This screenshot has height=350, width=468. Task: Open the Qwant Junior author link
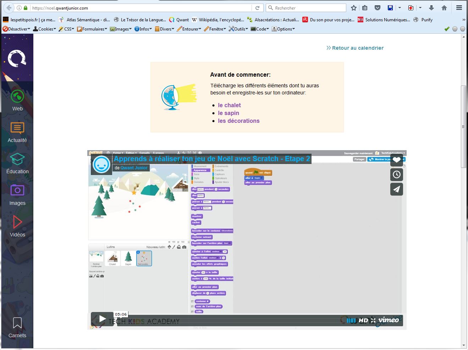[134, 168]
